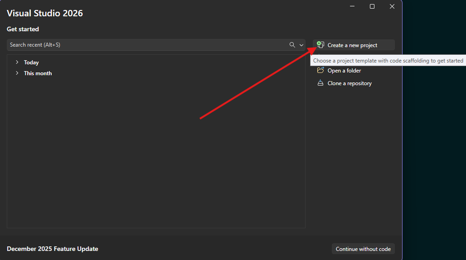This screenshot has width=466, height=260.
Task: Close the Visual Studio 2026 window
Action: 392,6
